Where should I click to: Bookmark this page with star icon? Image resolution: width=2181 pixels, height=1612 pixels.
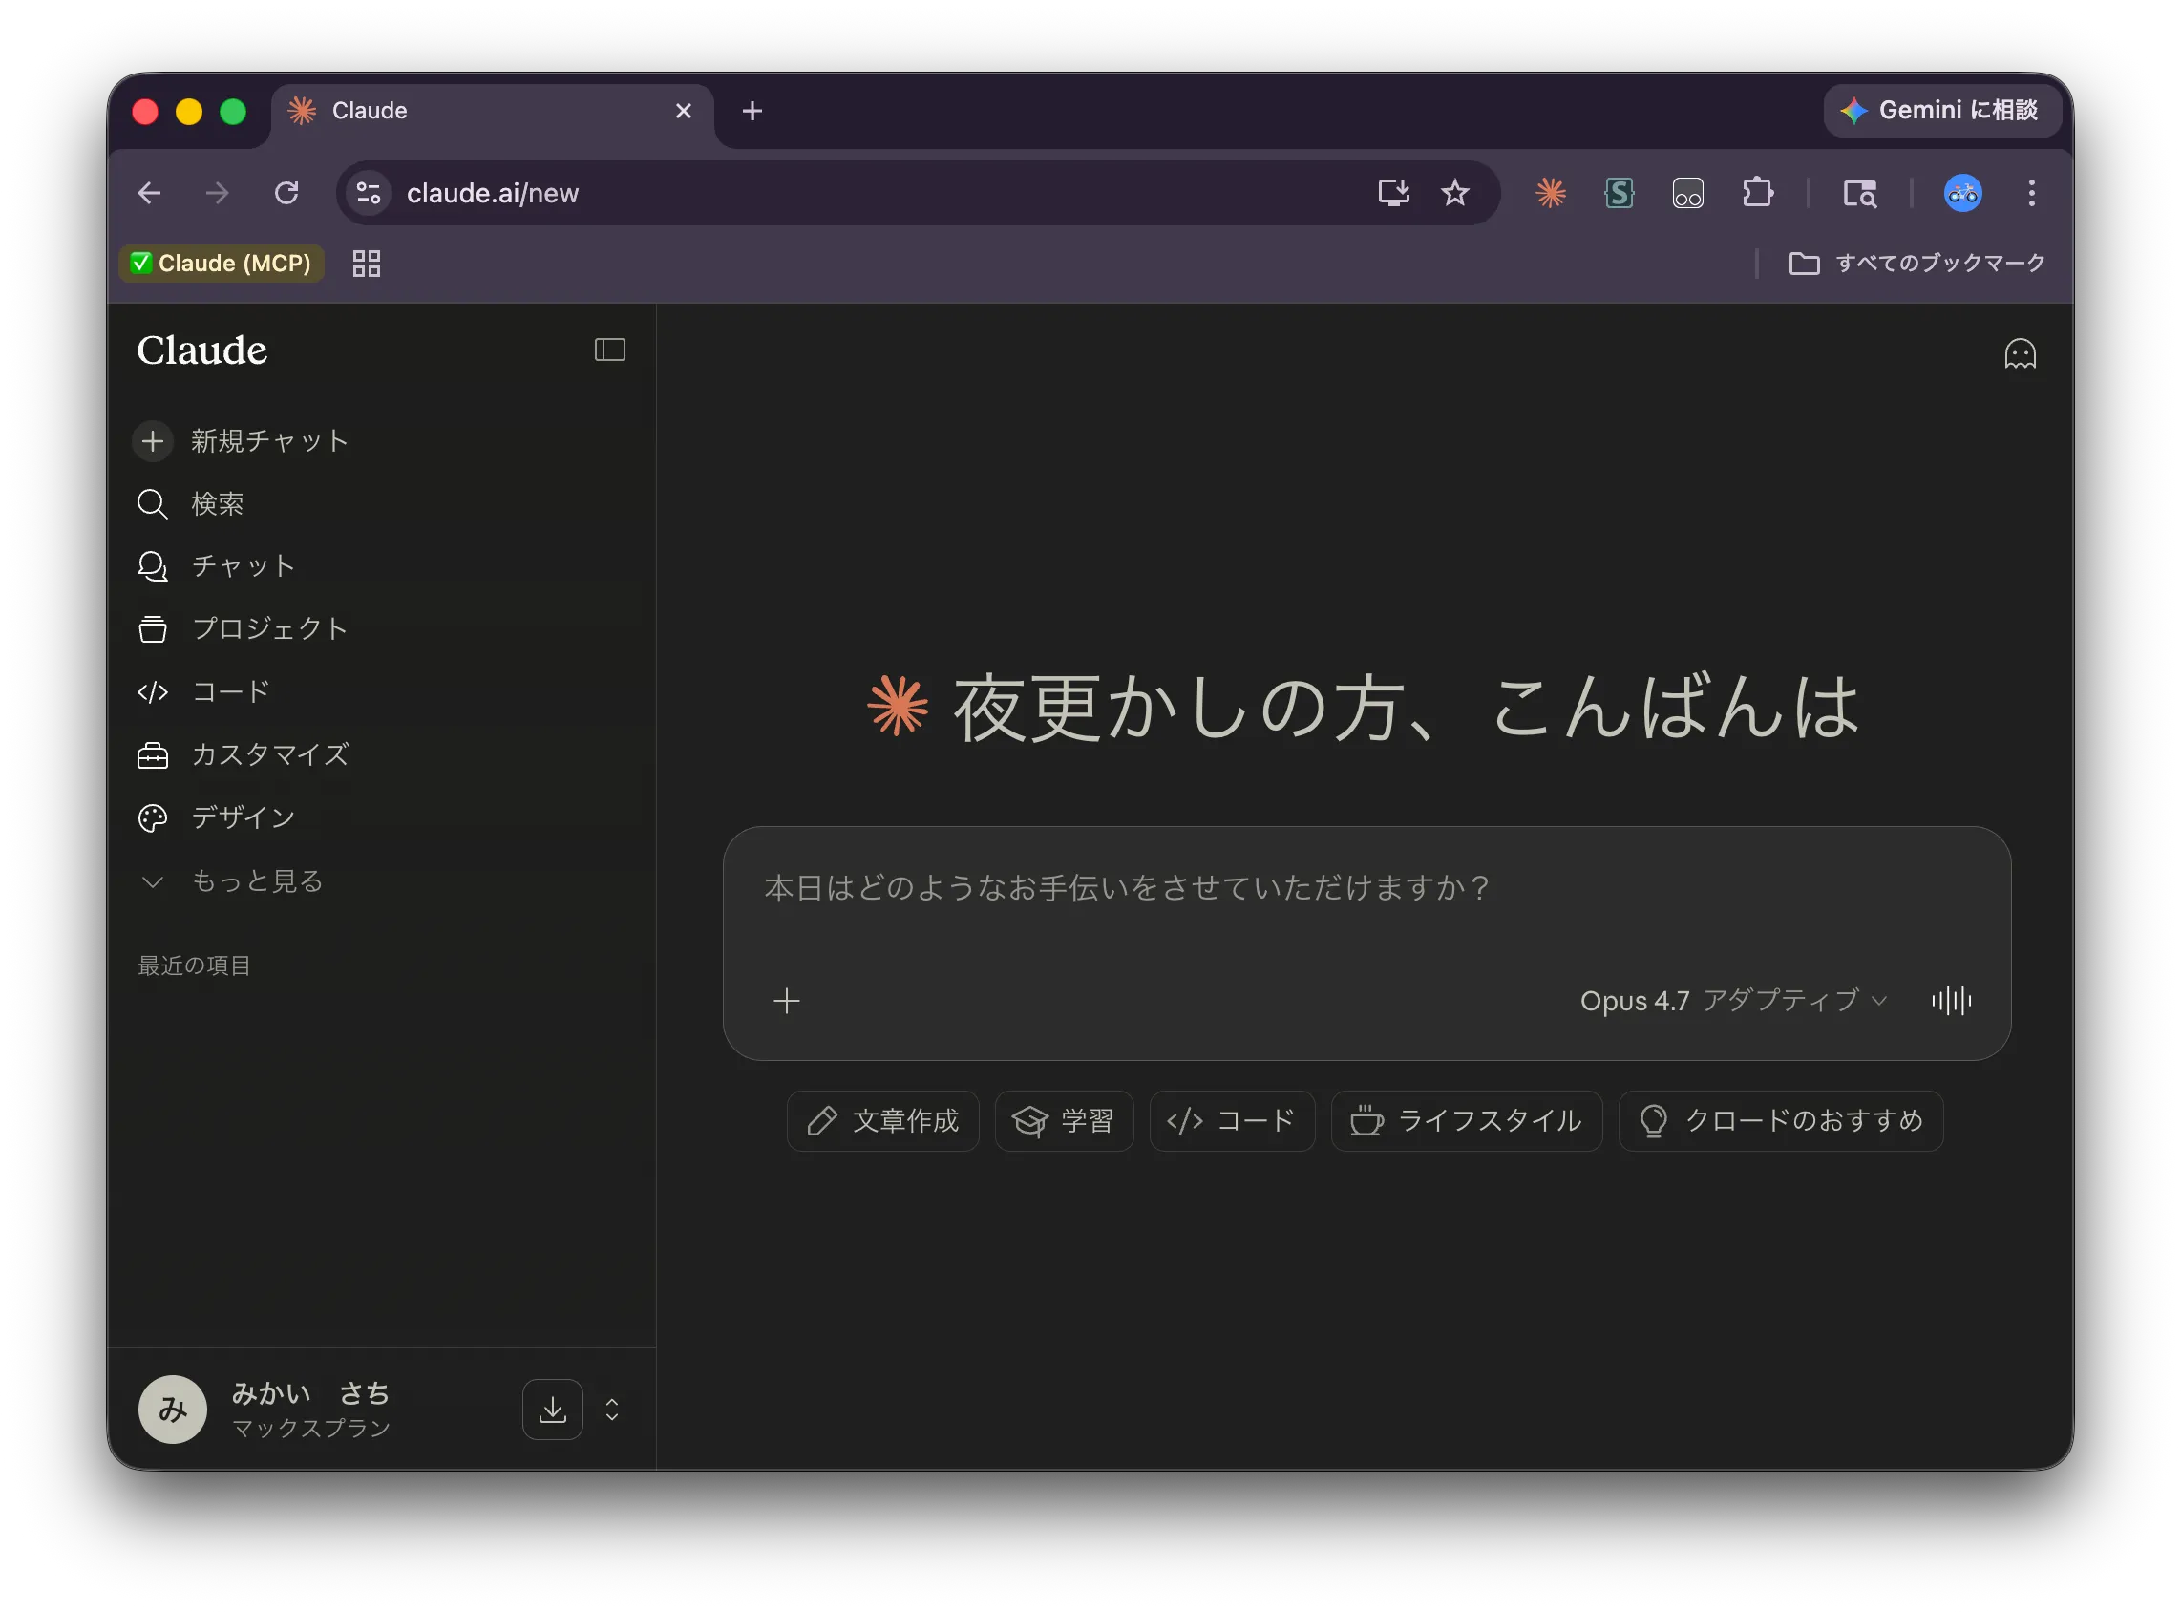coord(1454,193)
